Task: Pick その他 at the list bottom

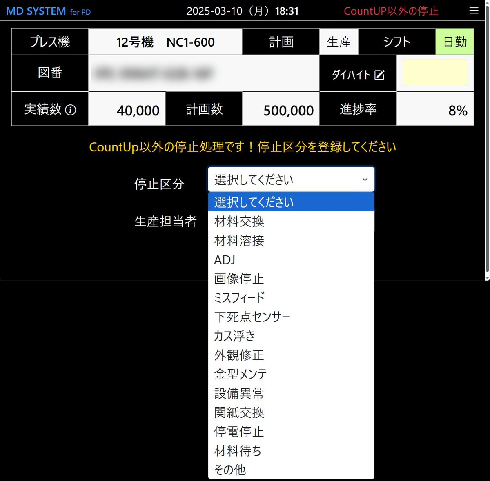Action: point(291,470)
